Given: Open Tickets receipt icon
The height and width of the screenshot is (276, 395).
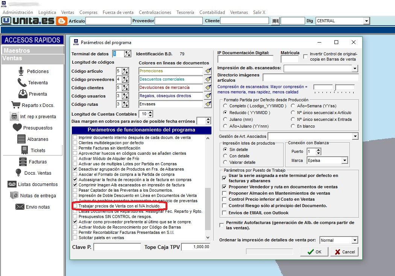Looking at the screenshot, I should click(24, 150).
